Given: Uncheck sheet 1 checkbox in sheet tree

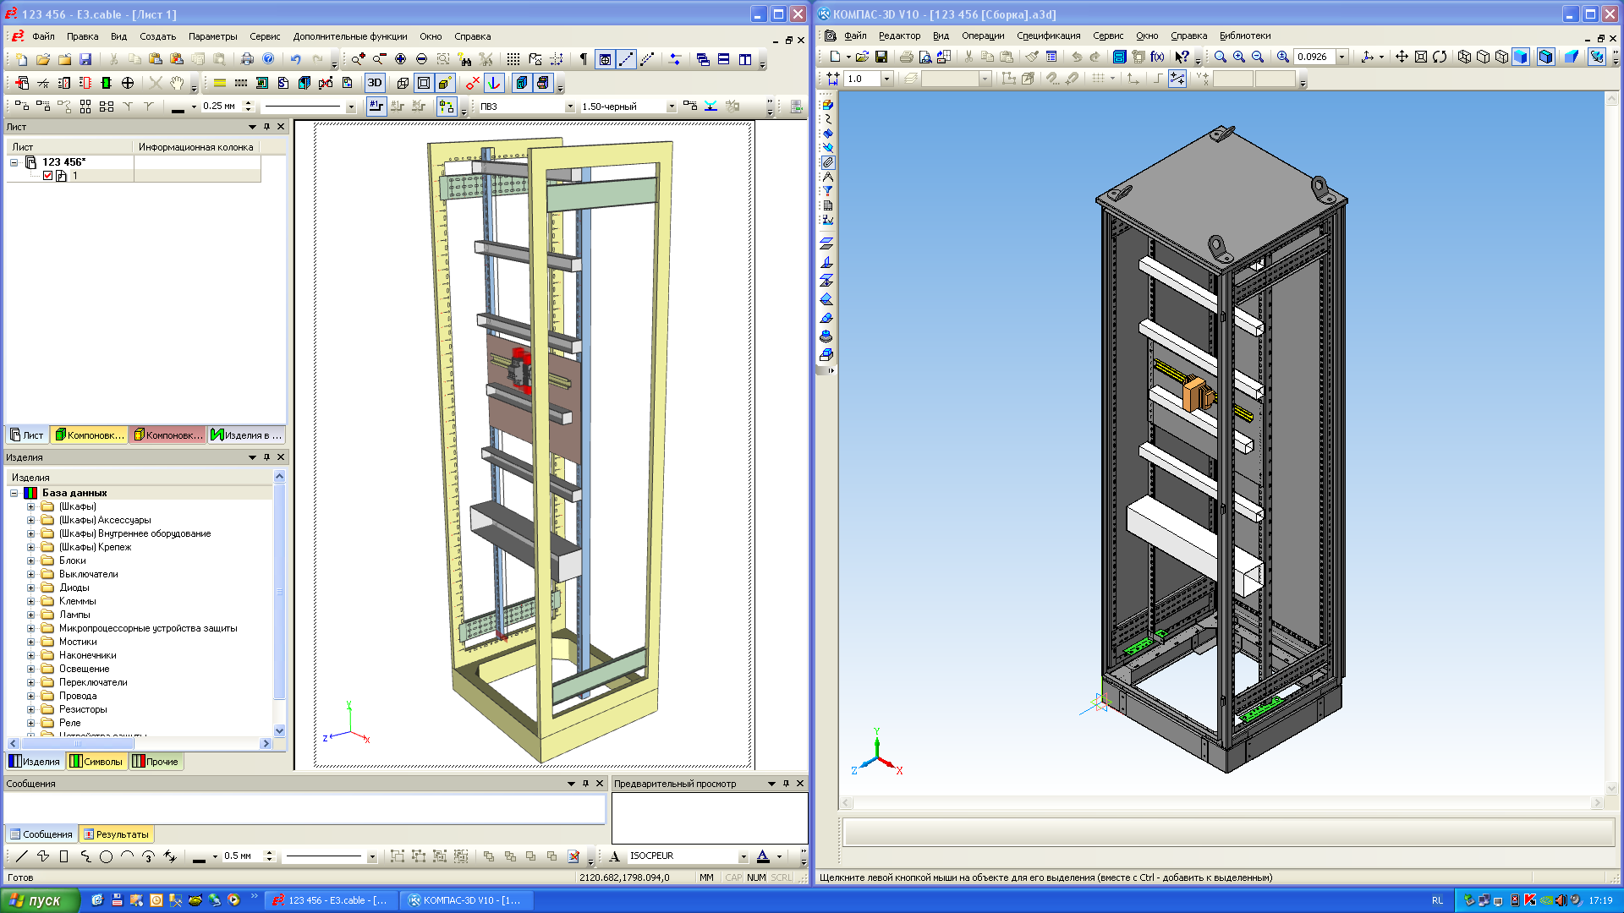Looking at the screenshot, I should click(48, 176).
